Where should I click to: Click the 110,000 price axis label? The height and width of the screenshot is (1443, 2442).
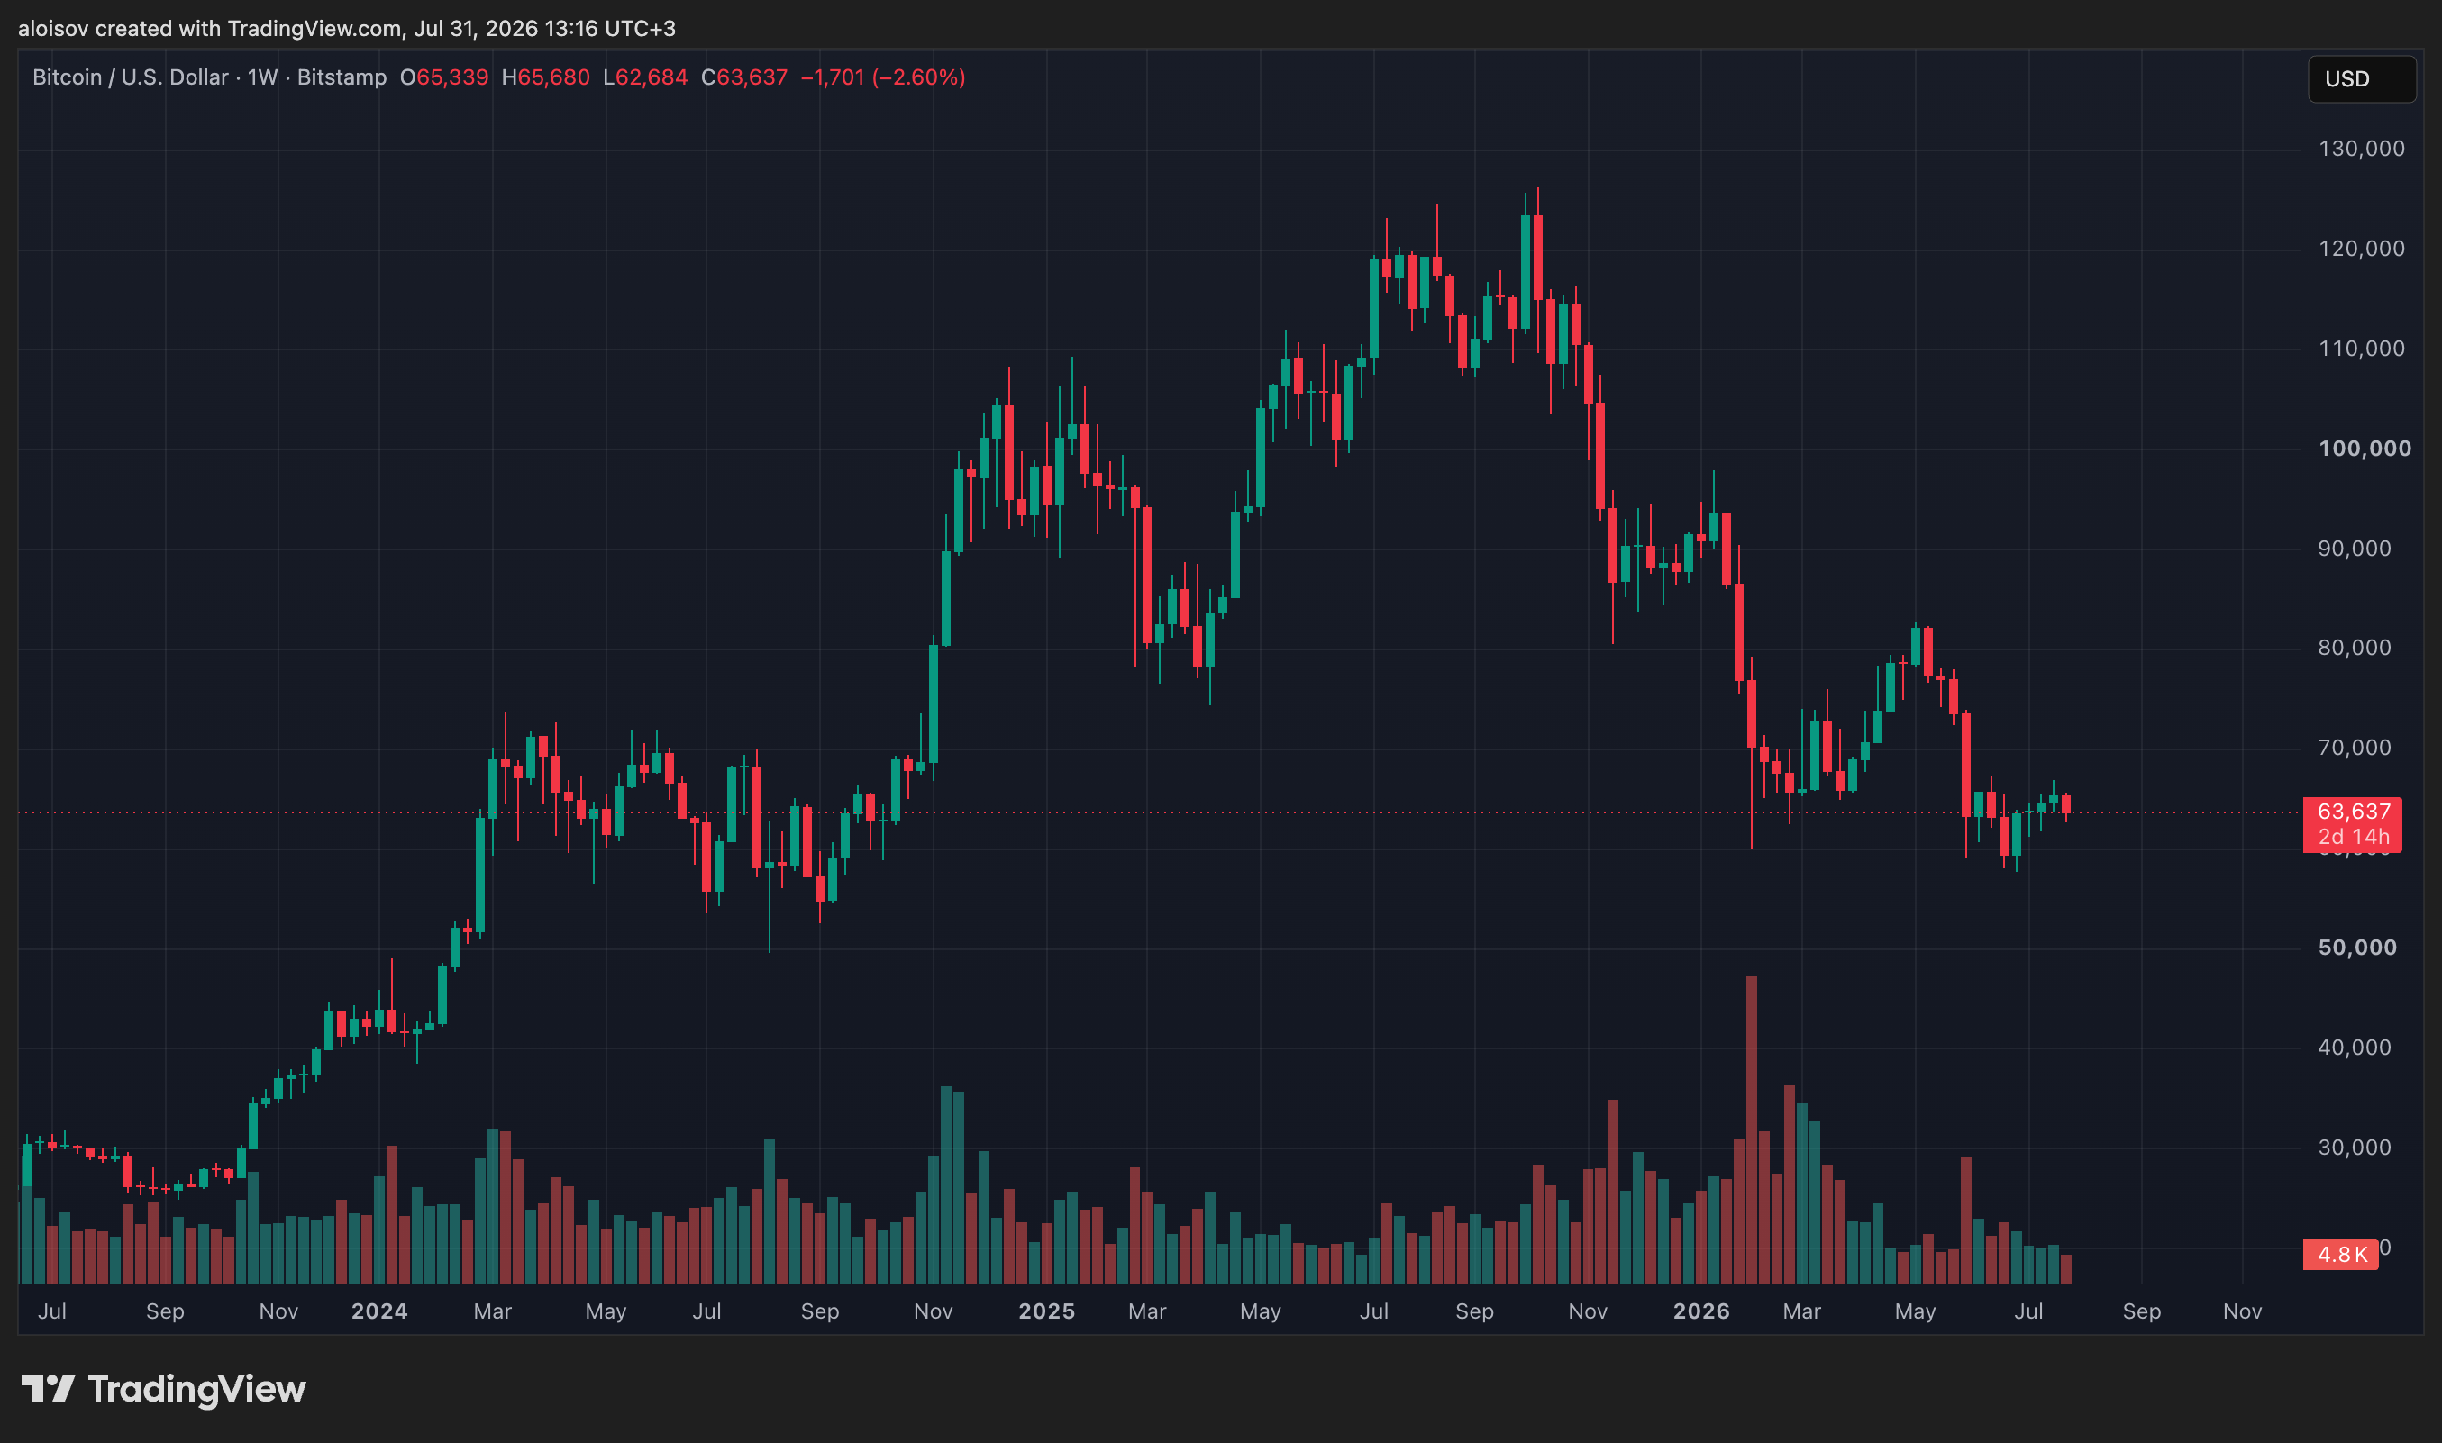2361,348
